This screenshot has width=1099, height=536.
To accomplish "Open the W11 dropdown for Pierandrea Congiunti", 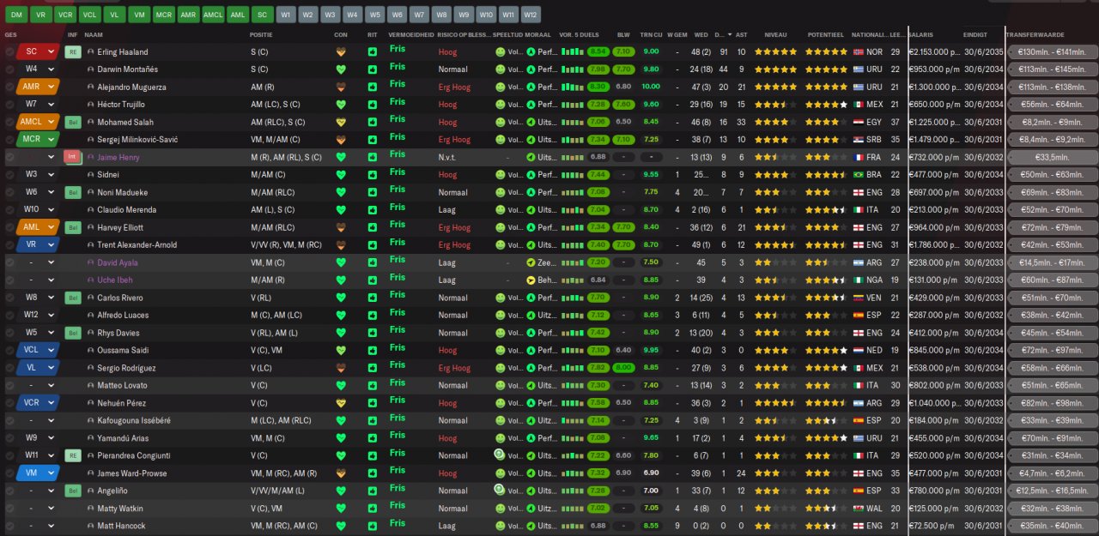I will (38, 455).
